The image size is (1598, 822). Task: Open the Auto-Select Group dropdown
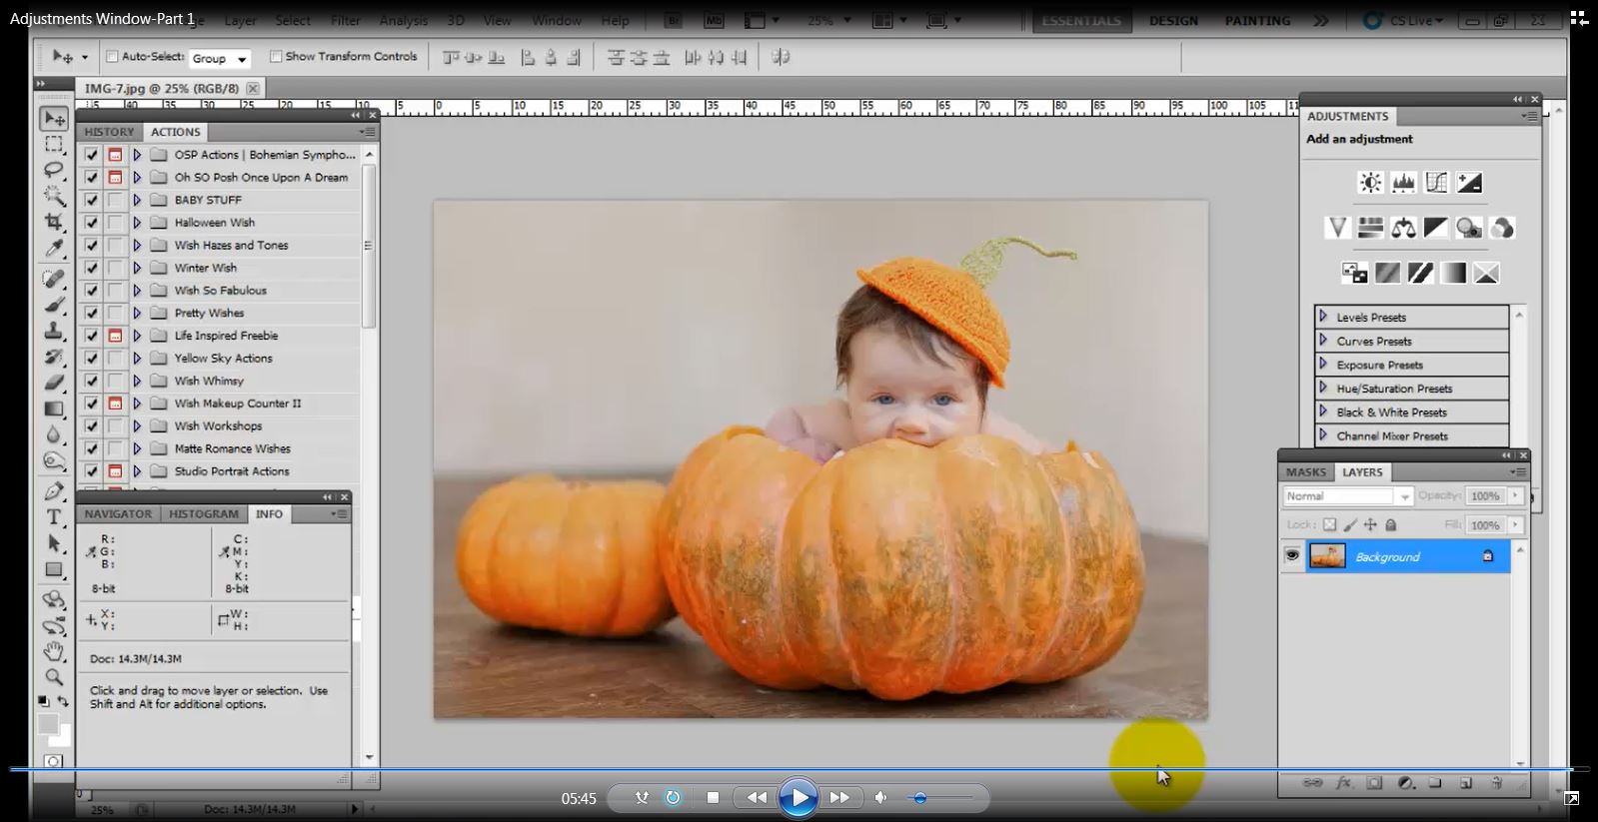219,59
